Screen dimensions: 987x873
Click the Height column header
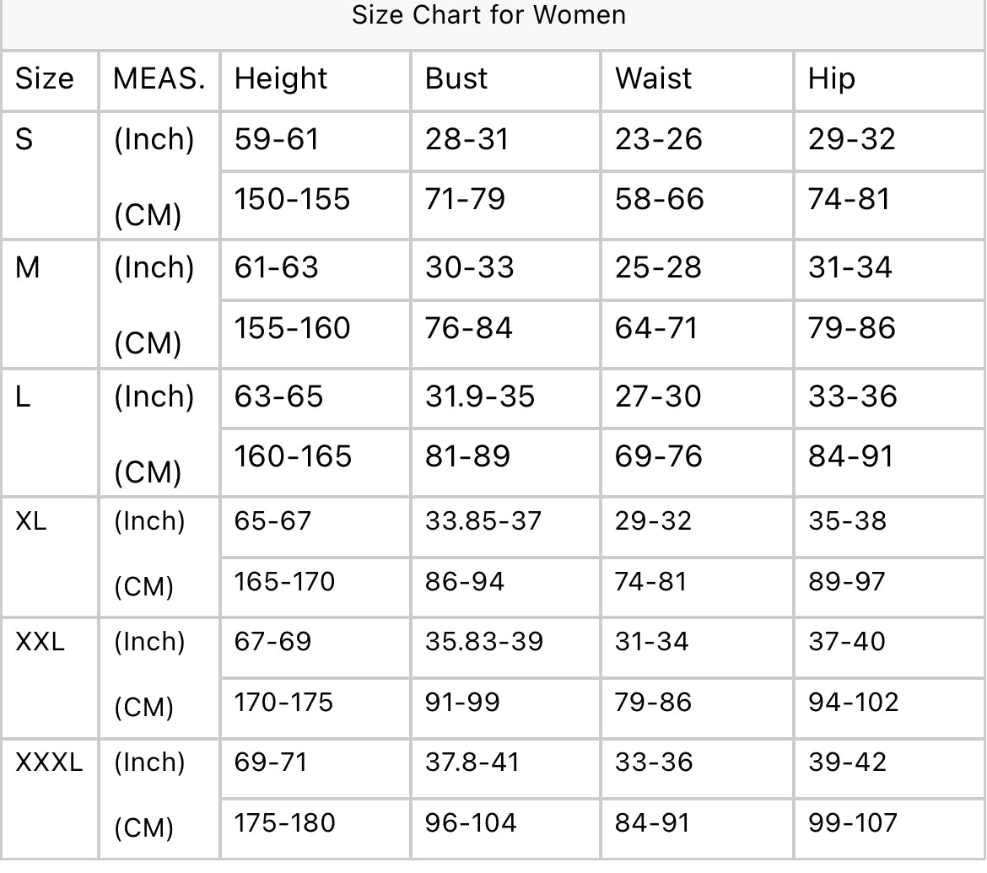coord(281,78)
